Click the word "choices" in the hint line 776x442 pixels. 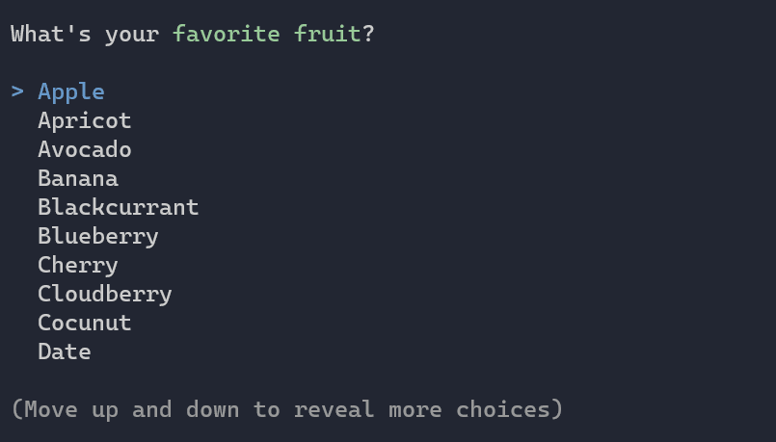click(503, 410)
